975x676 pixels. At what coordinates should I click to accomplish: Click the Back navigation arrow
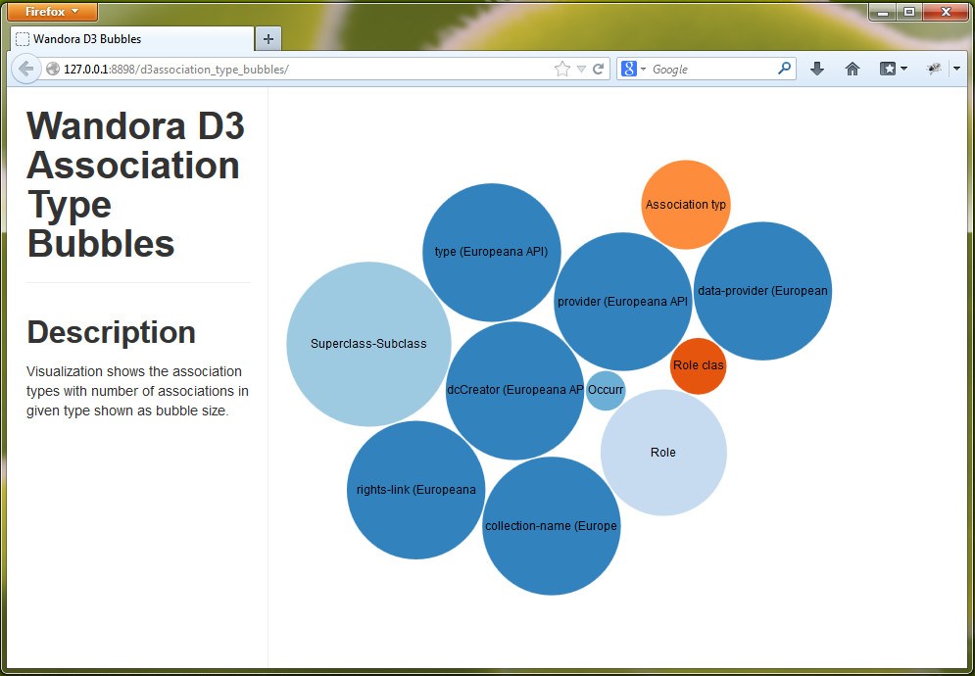tap(26, 69)
